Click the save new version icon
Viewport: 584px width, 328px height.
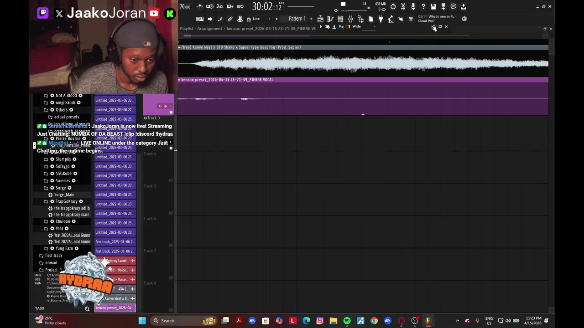[x=443, y=6]
